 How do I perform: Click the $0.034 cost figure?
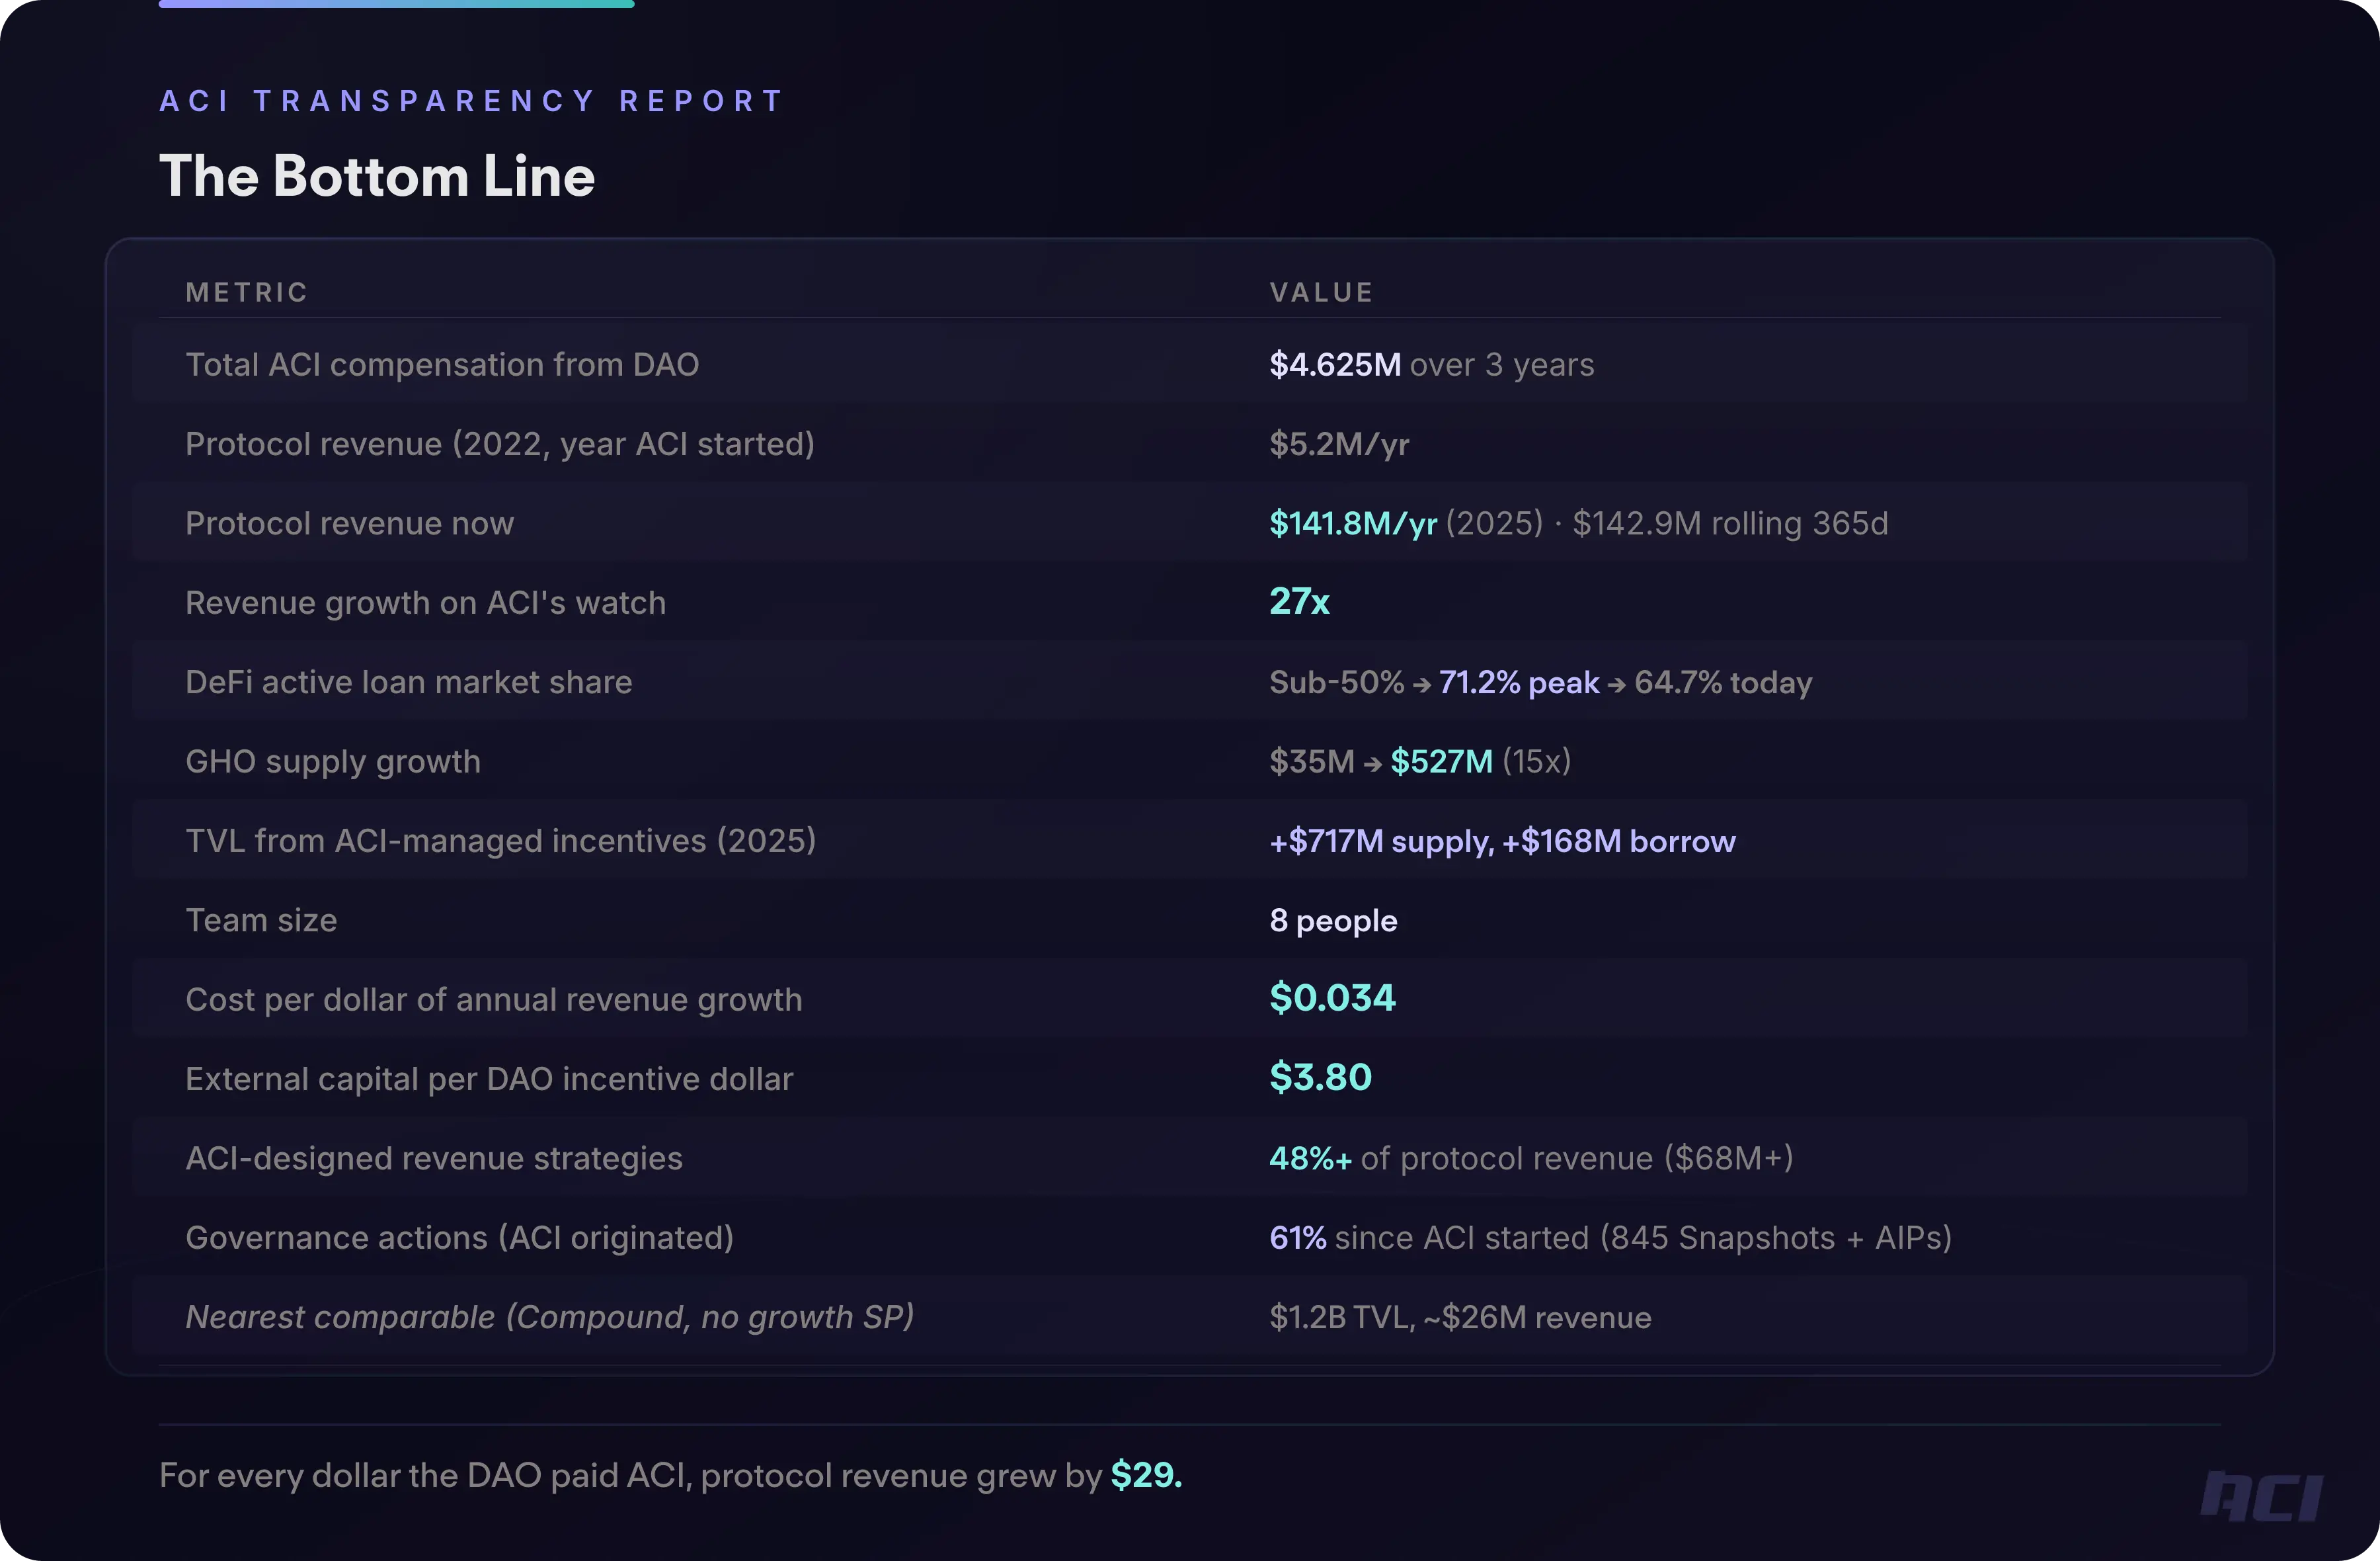click(x=1332, y=997)
